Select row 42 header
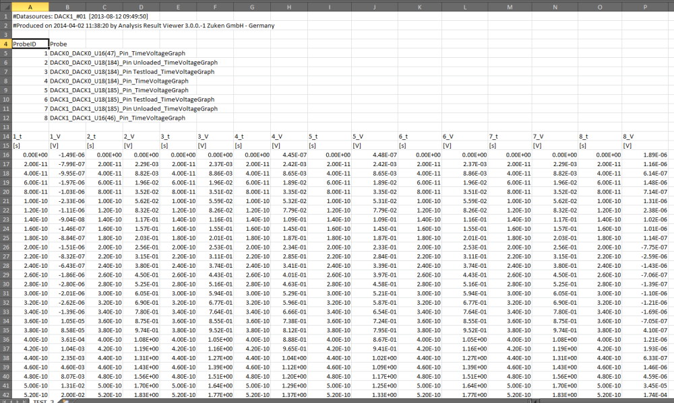The image size is (674, 403). coord(5,395)
